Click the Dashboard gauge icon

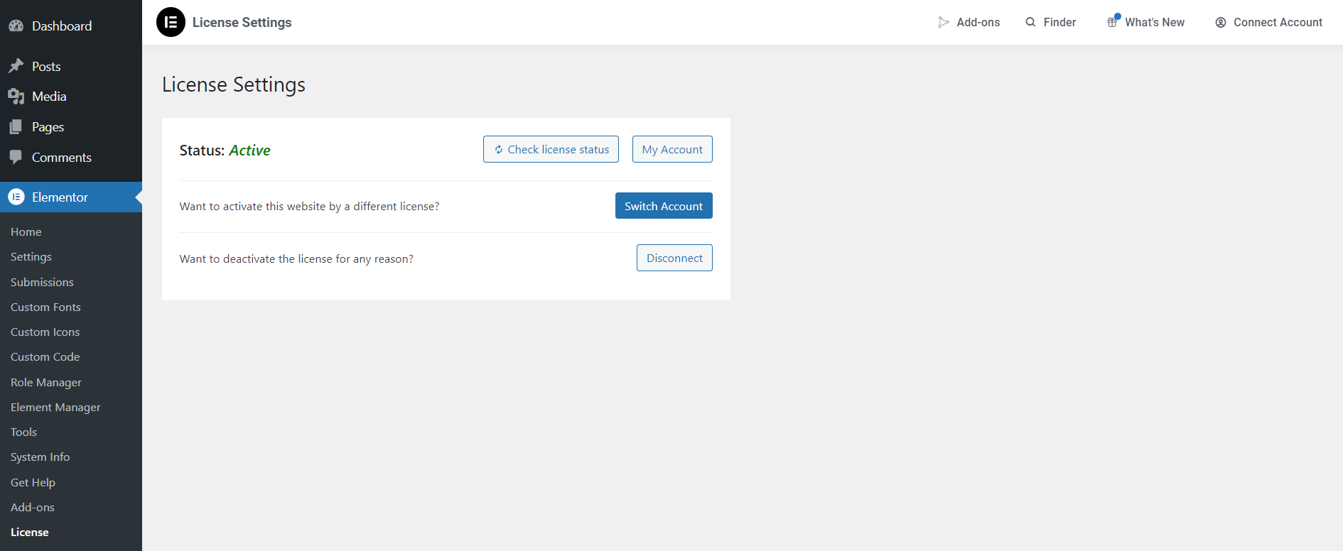pyautogui.click(x=16, y=26)
